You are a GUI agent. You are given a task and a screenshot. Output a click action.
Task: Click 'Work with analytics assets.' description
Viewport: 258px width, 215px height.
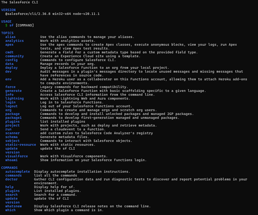pyautogui.click(x=68, y=41)
